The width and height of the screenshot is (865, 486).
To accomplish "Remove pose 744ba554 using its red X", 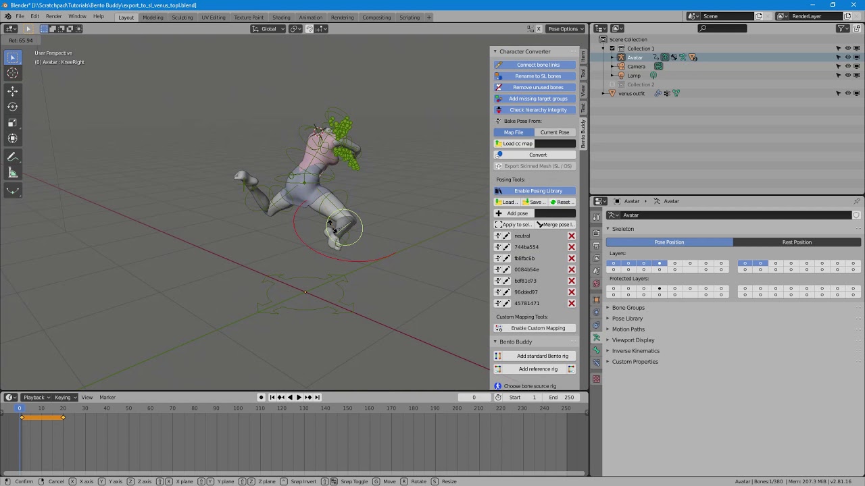I will [572, 247].
